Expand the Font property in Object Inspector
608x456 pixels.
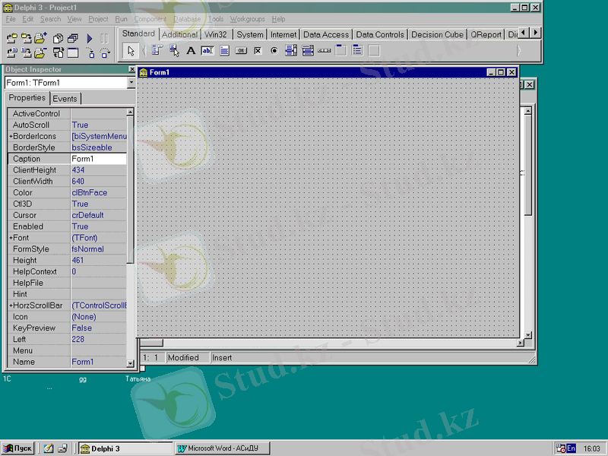11,238
